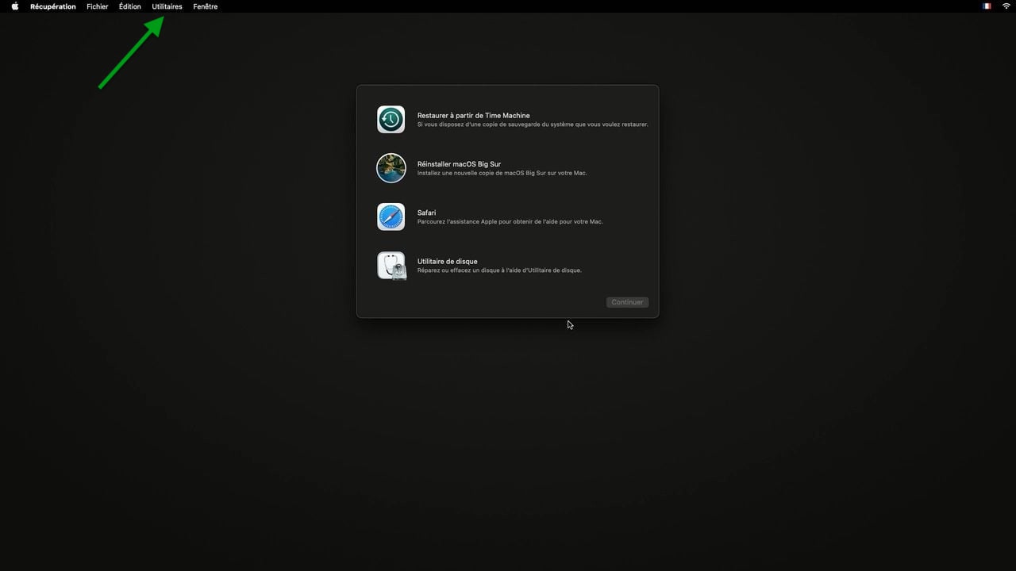Click the Continuer button
The width and height of the screenshot is (1016, 571).
point(627,302)
